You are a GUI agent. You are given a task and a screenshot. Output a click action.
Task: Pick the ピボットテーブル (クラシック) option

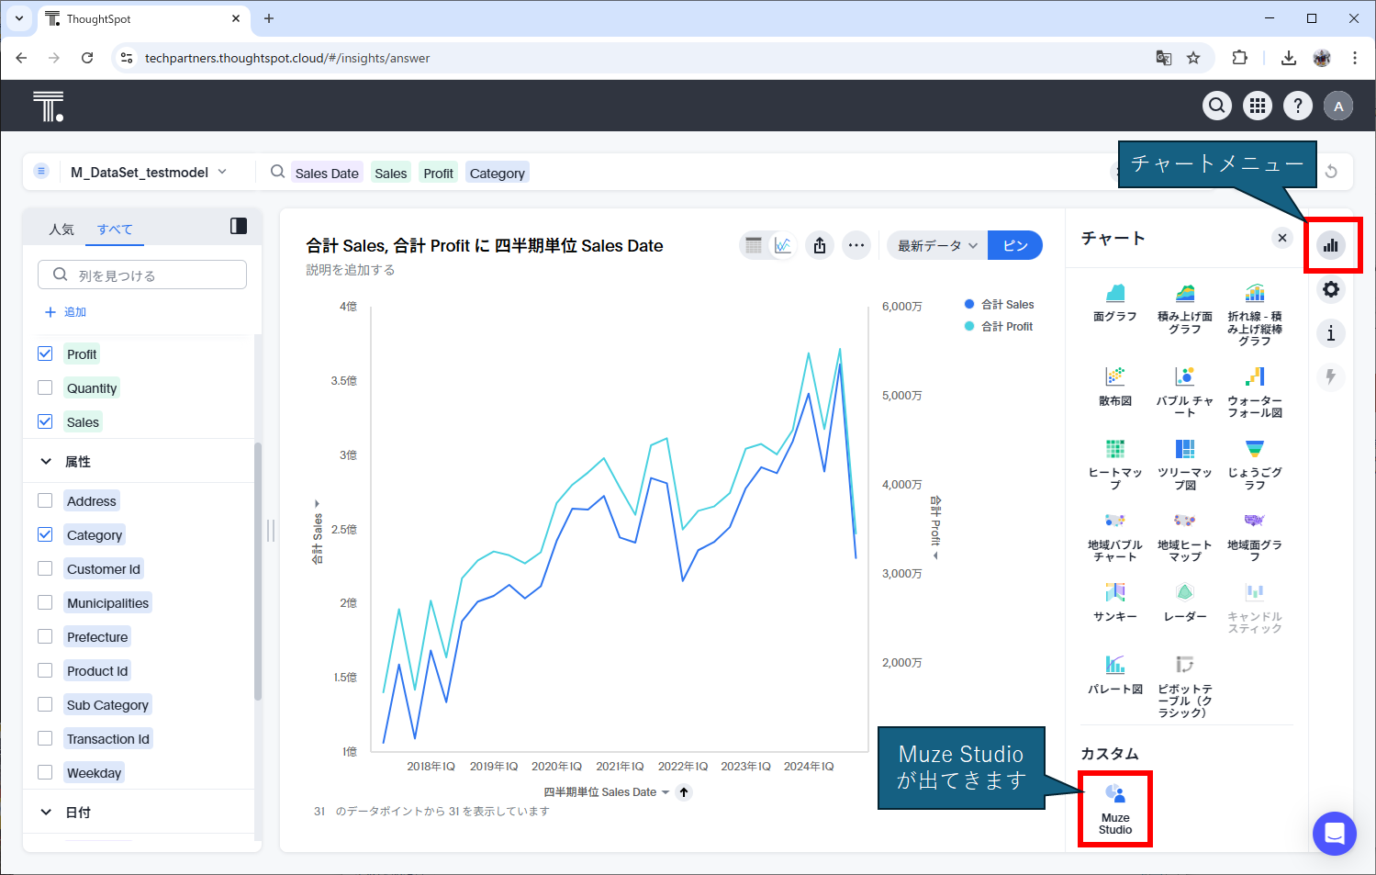point(1185,686)
